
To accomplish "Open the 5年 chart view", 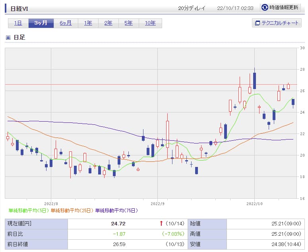I will click(129, 23).
